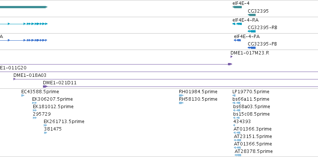
Task: Click the 434393 EST label
Action: point(242,122)
